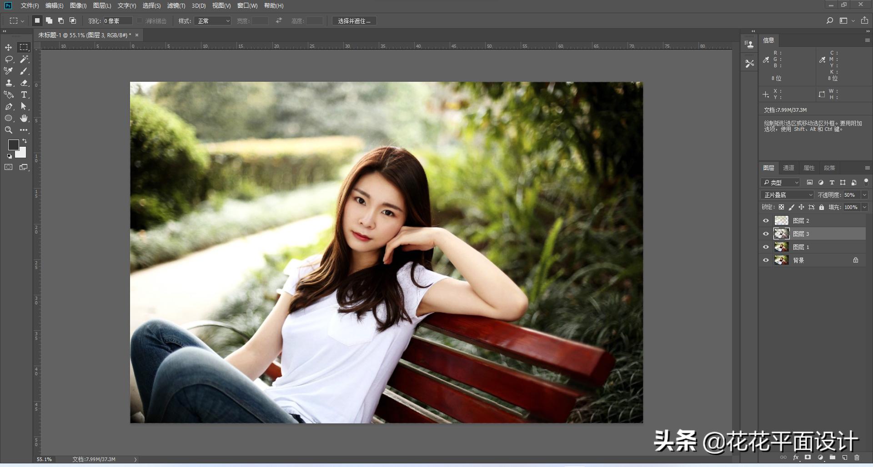Select the Zoom tool

[x=9, y=130]
